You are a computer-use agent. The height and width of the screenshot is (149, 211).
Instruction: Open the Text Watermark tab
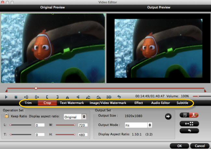coord(72,103)
